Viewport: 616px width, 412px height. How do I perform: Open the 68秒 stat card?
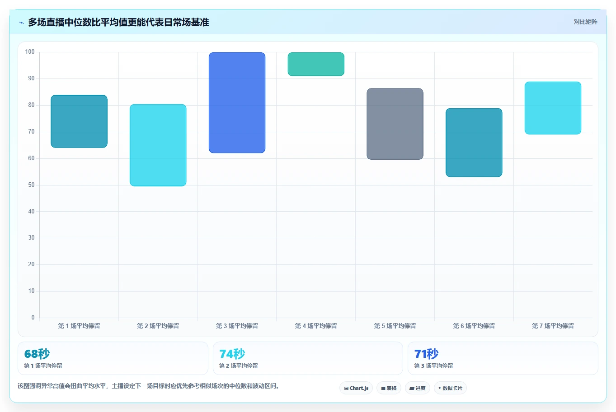[x=113, y=358]
